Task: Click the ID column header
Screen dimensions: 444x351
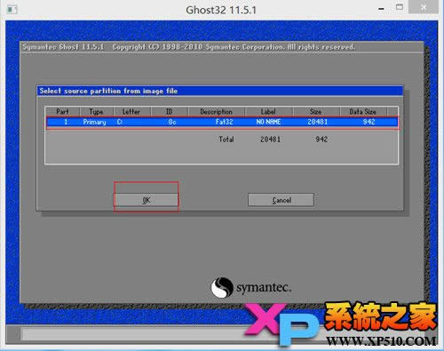Action: pyautogui.click(x=169, y=112)
